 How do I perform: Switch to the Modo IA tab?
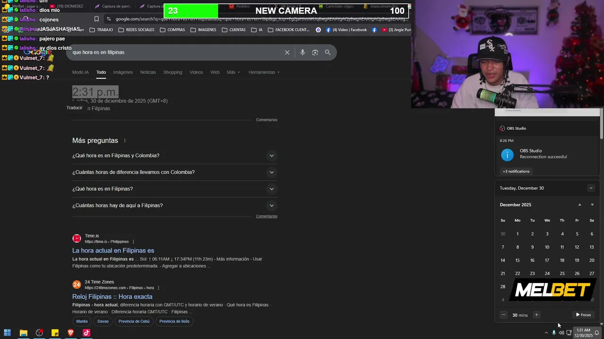(x=80, y=72)
